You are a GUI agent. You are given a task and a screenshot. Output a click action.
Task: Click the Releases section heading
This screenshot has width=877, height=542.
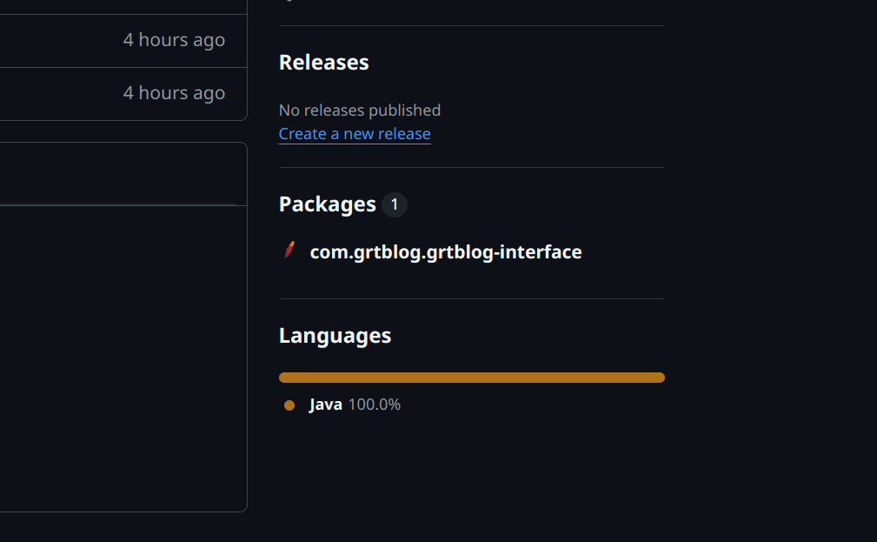(323, 63)
